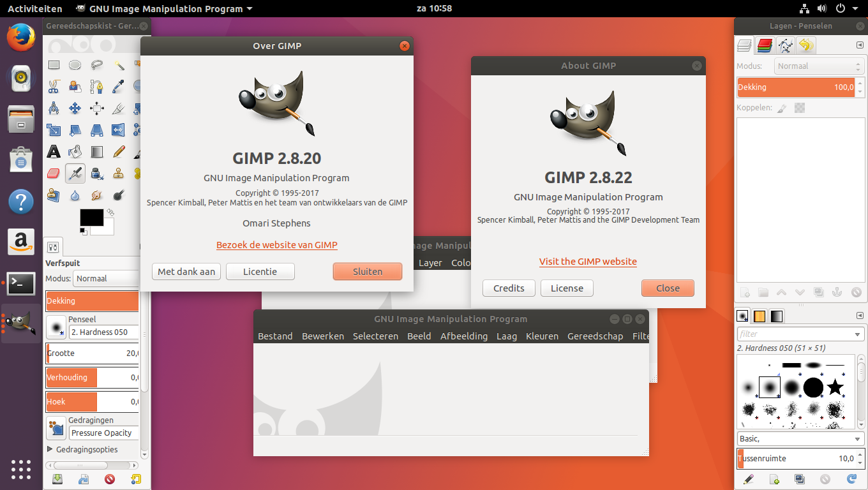Select the Free Select lasso tool
Image resolution: width=868 pixels, height=490 pixels.
(x=97, y=64)
